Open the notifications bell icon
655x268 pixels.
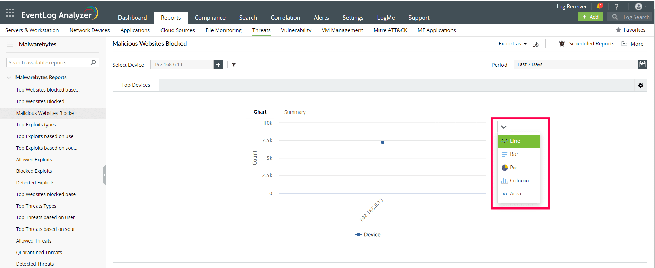click(600, 6)
